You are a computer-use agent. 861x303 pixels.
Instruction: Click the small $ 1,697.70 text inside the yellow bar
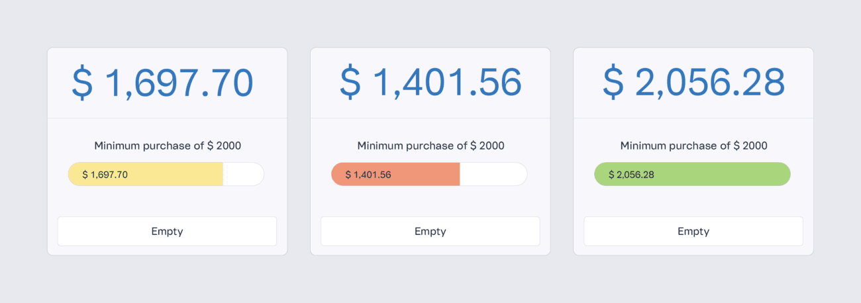point(105,175)
